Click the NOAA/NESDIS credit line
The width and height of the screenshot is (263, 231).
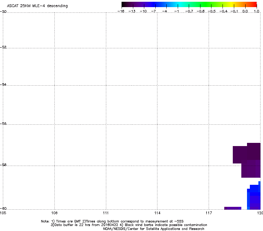point(154,229)
